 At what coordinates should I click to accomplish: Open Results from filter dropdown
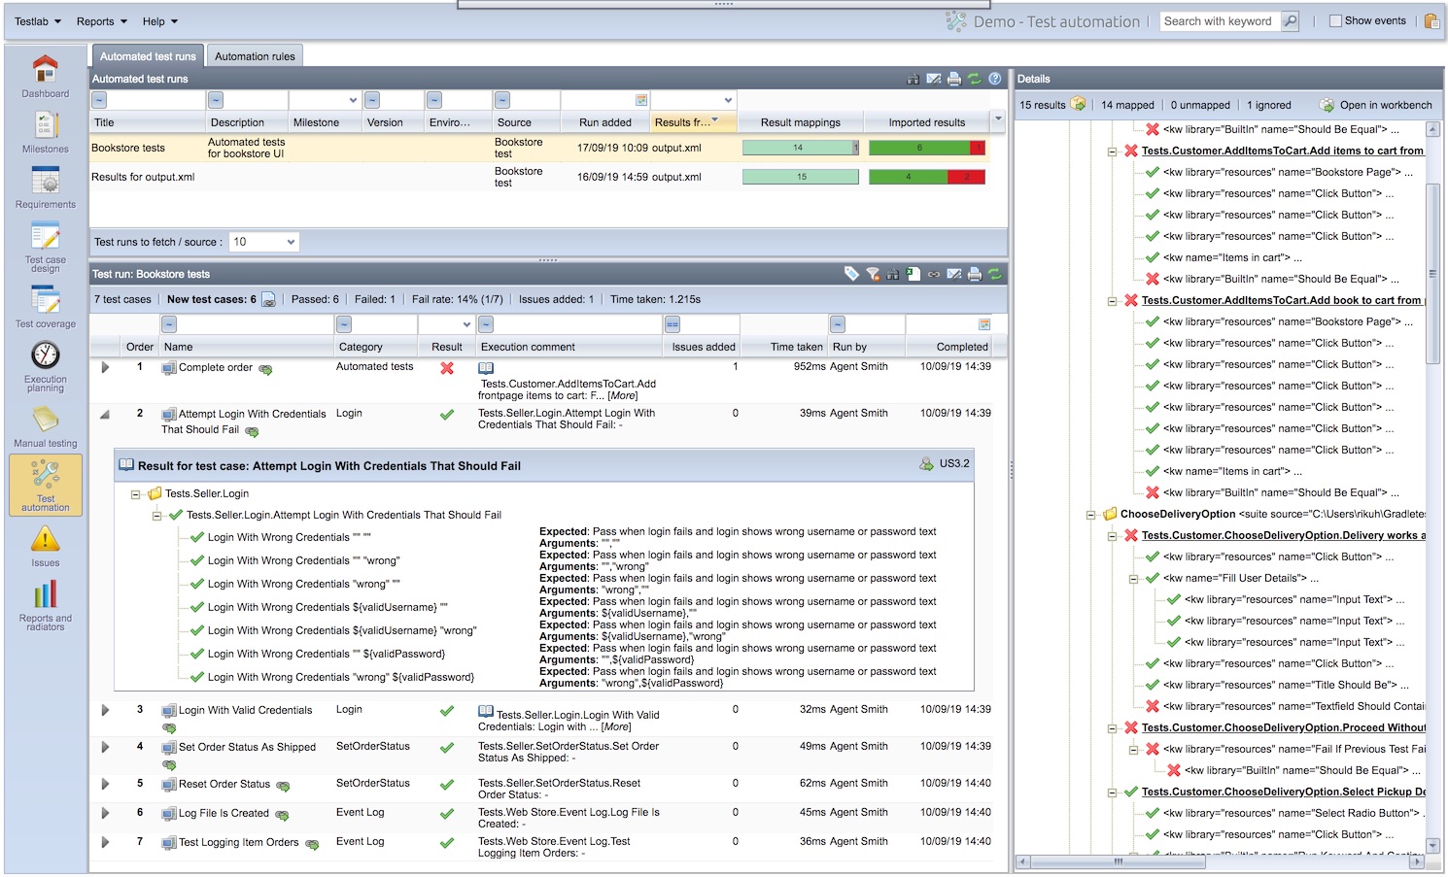point(728,100)
